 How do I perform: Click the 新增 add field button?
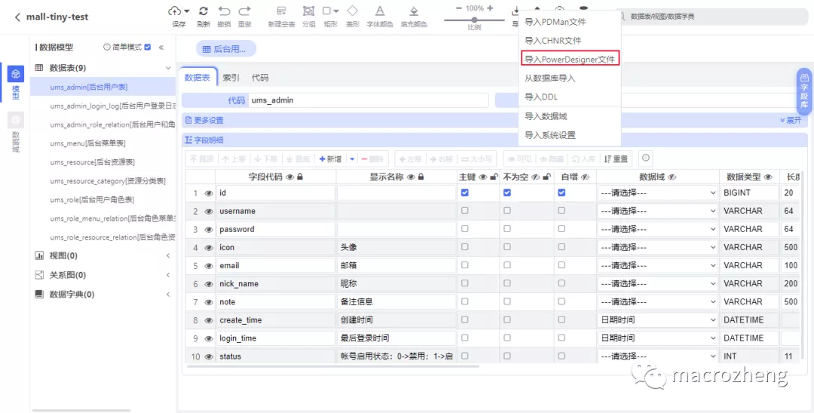tap(331, 159)
